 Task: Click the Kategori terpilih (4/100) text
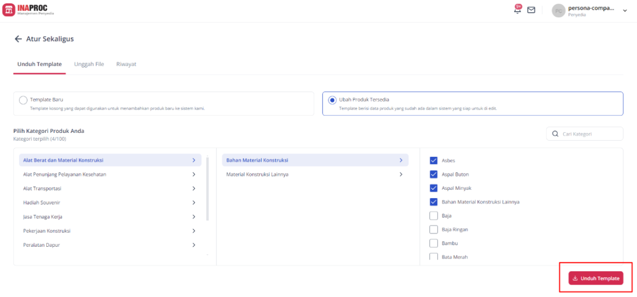coord(40,138)
